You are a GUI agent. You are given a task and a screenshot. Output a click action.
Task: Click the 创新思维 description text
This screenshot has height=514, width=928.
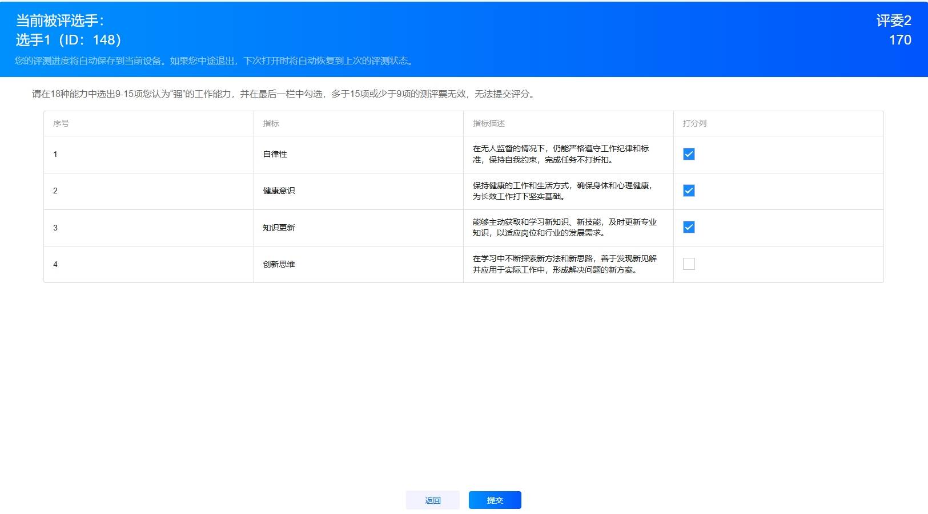564,264
